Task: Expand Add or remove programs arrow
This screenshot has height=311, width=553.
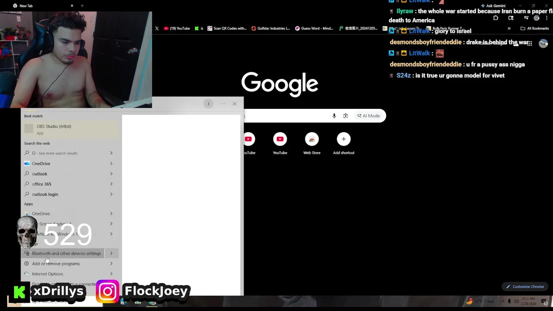Action: 111,263
